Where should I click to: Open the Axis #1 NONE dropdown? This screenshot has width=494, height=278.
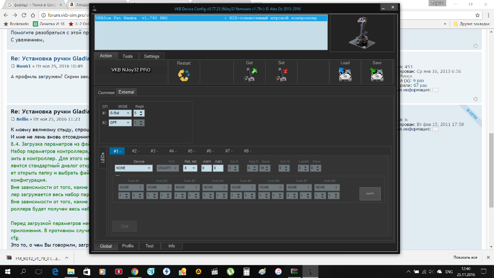[131, 187]
